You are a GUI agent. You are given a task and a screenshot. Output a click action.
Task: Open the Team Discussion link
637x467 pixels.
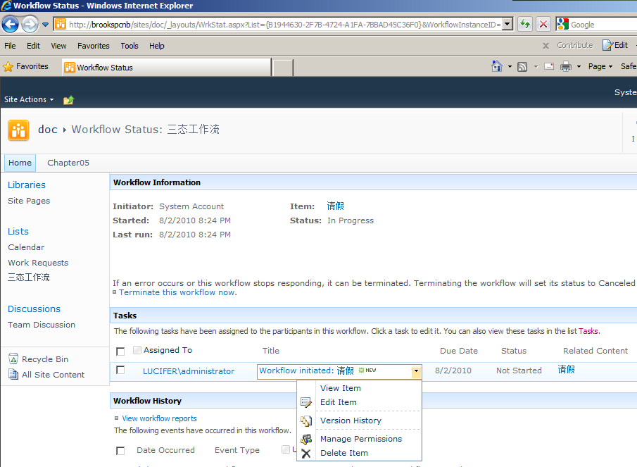coord(41,325)
